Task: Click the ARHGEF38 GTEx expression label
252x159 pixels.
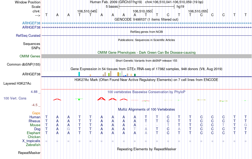Action: coord(31,74)
